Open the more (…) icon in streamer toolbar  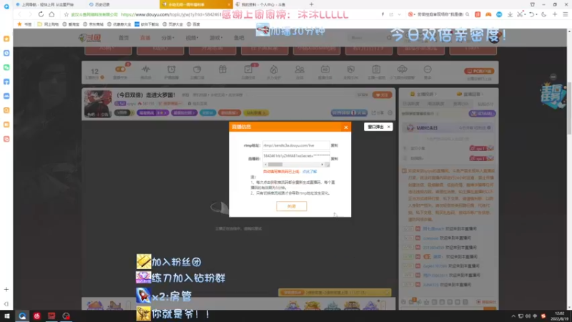pyautogui.click(x=428, y=69)
